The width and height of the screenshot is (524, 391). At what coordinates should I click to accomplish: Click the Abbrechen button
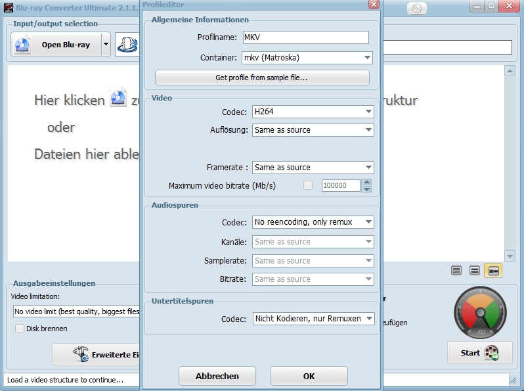[x=217, y=376]
